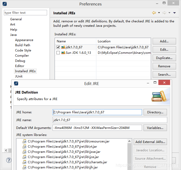Minimize the Edit JRE dialog
Screen dimensions: 181x170
tap(148, 83)
